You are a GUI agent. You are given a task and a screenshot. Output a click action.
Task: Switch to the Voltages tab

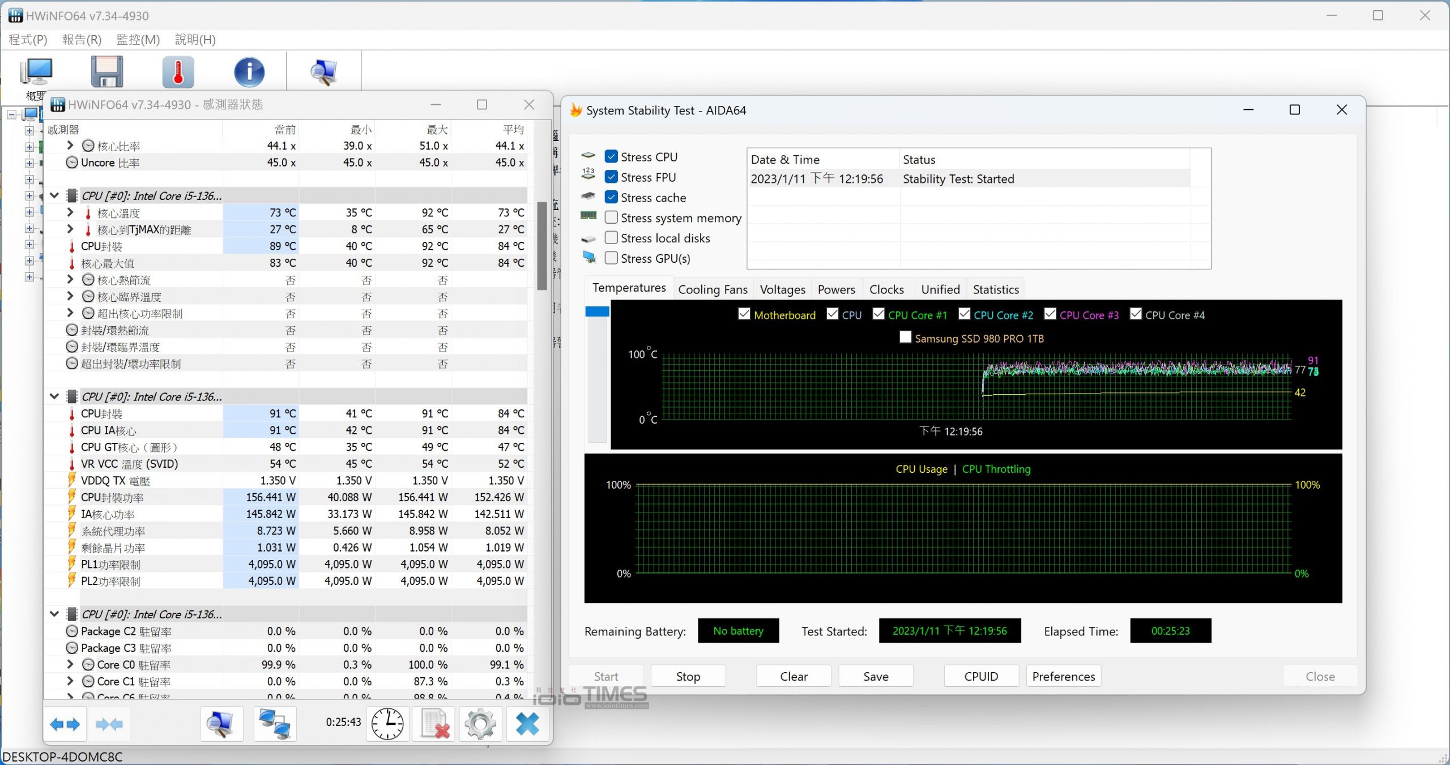coord(782,289)
